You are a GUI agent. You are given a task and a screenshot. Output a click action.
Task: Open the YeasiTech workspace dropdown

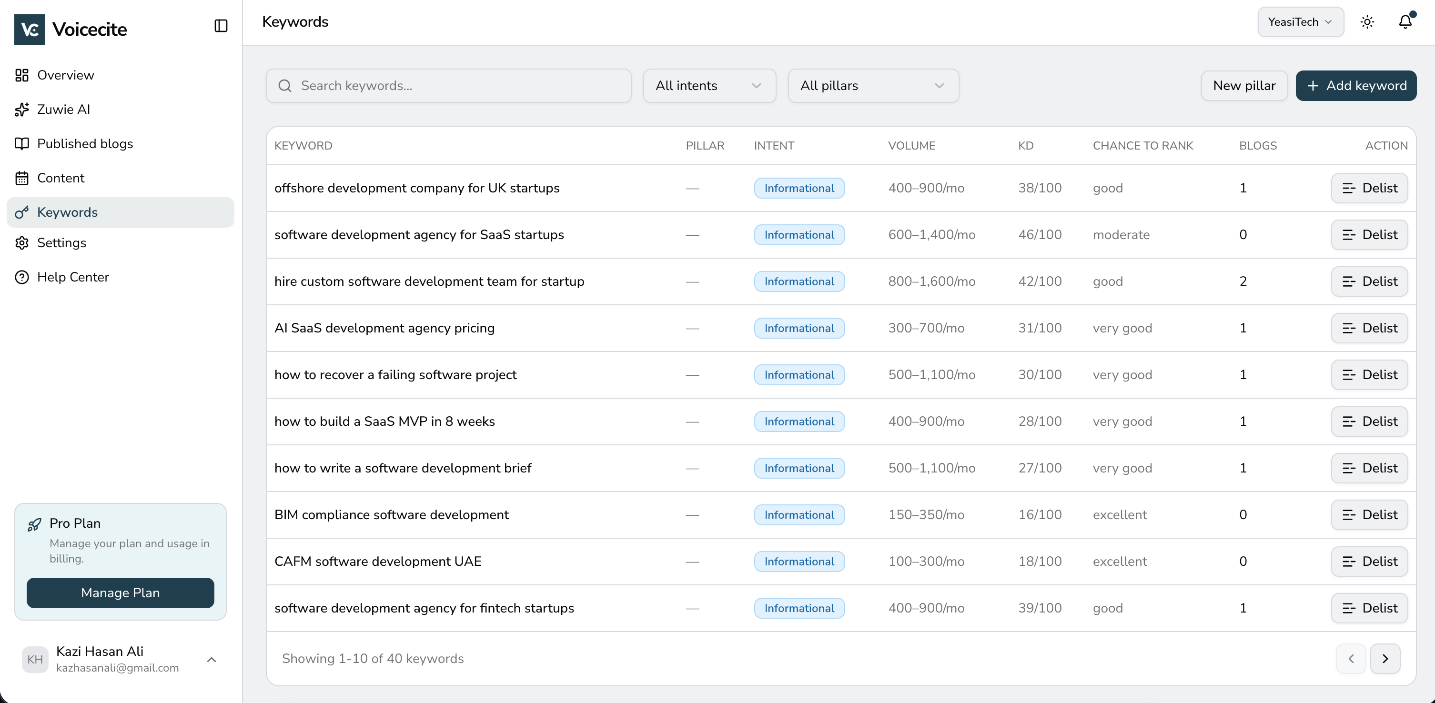pos(1300,22)
